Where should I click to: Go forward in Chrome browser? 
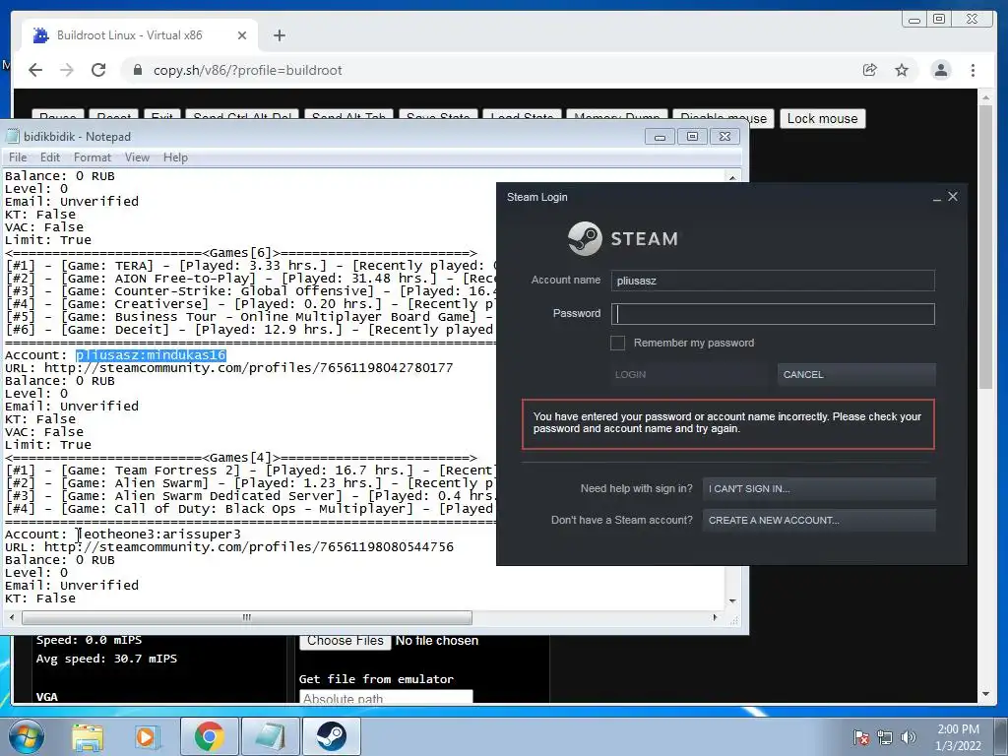pyautogui.click(x=67, y=70)
